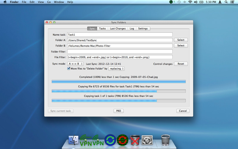Open the Help menu
The height and width of the screenshot is (149, 238).
tap(70, 2)
